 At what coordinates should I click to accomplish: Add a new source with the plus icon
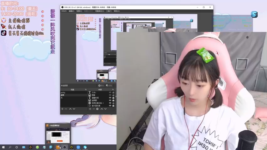(x=90, y=109)
